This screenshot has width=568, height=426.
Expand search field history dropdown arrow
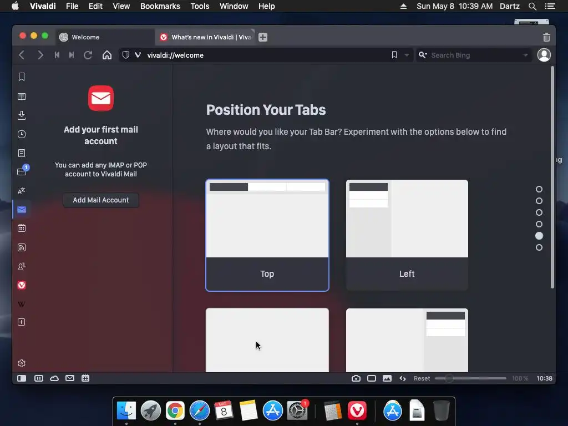pyautogui.click(x=525, y=55)
